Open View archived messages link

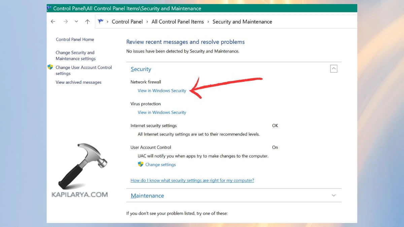(78, 82)
